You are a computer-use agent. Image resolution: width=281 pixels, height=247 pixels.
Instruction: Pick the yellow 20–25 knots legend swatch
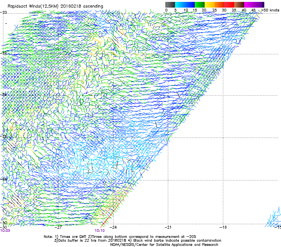210,5
